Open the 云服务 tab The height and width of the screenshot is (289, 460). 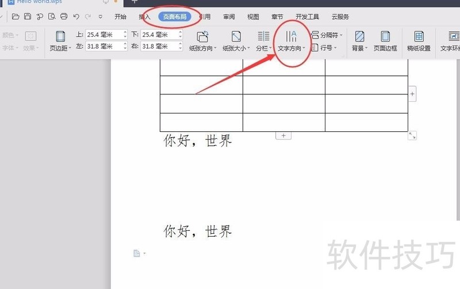(340, 17)
